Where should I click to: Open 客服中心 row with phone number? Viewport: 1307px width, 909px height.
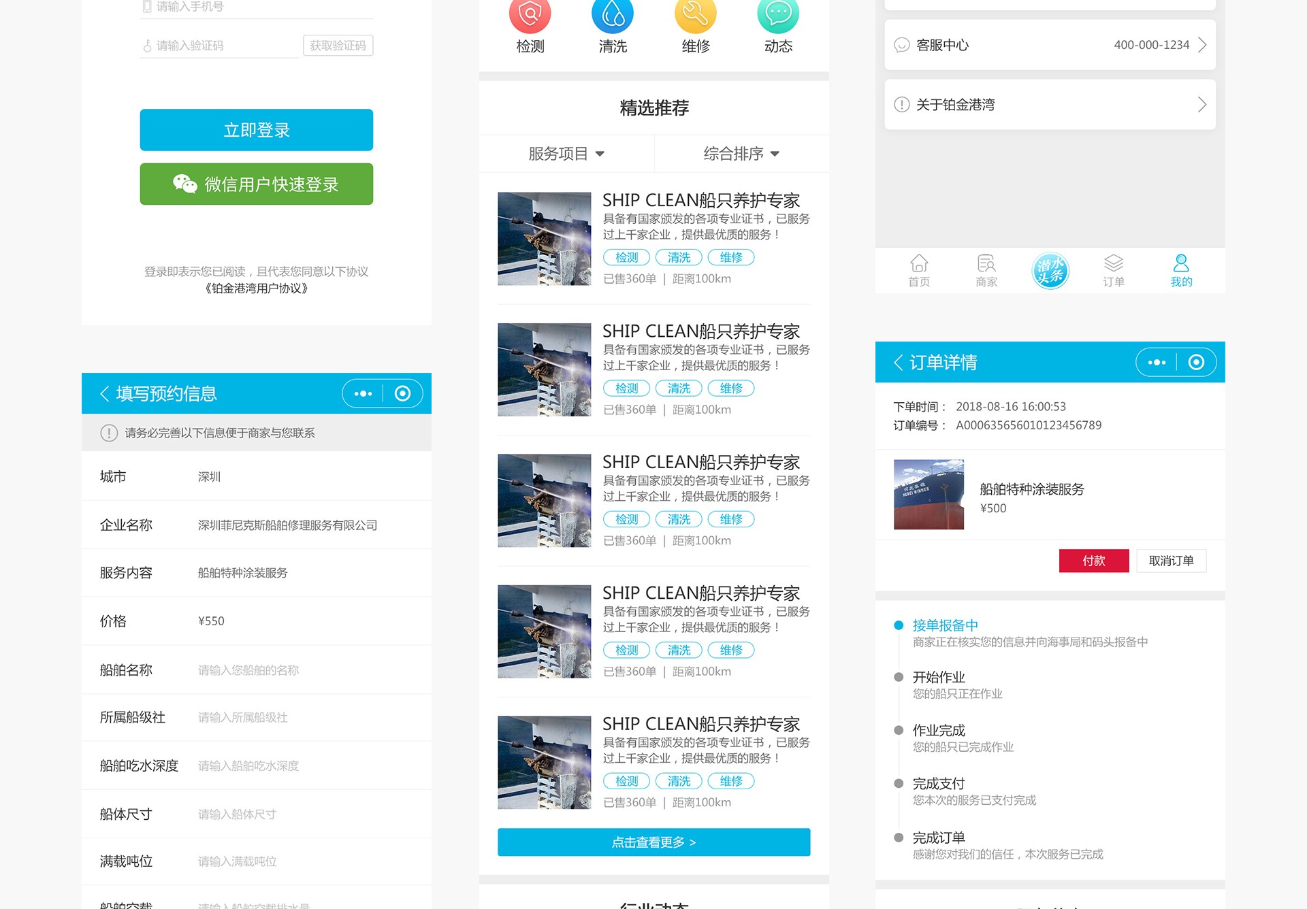coord(1050,45)
